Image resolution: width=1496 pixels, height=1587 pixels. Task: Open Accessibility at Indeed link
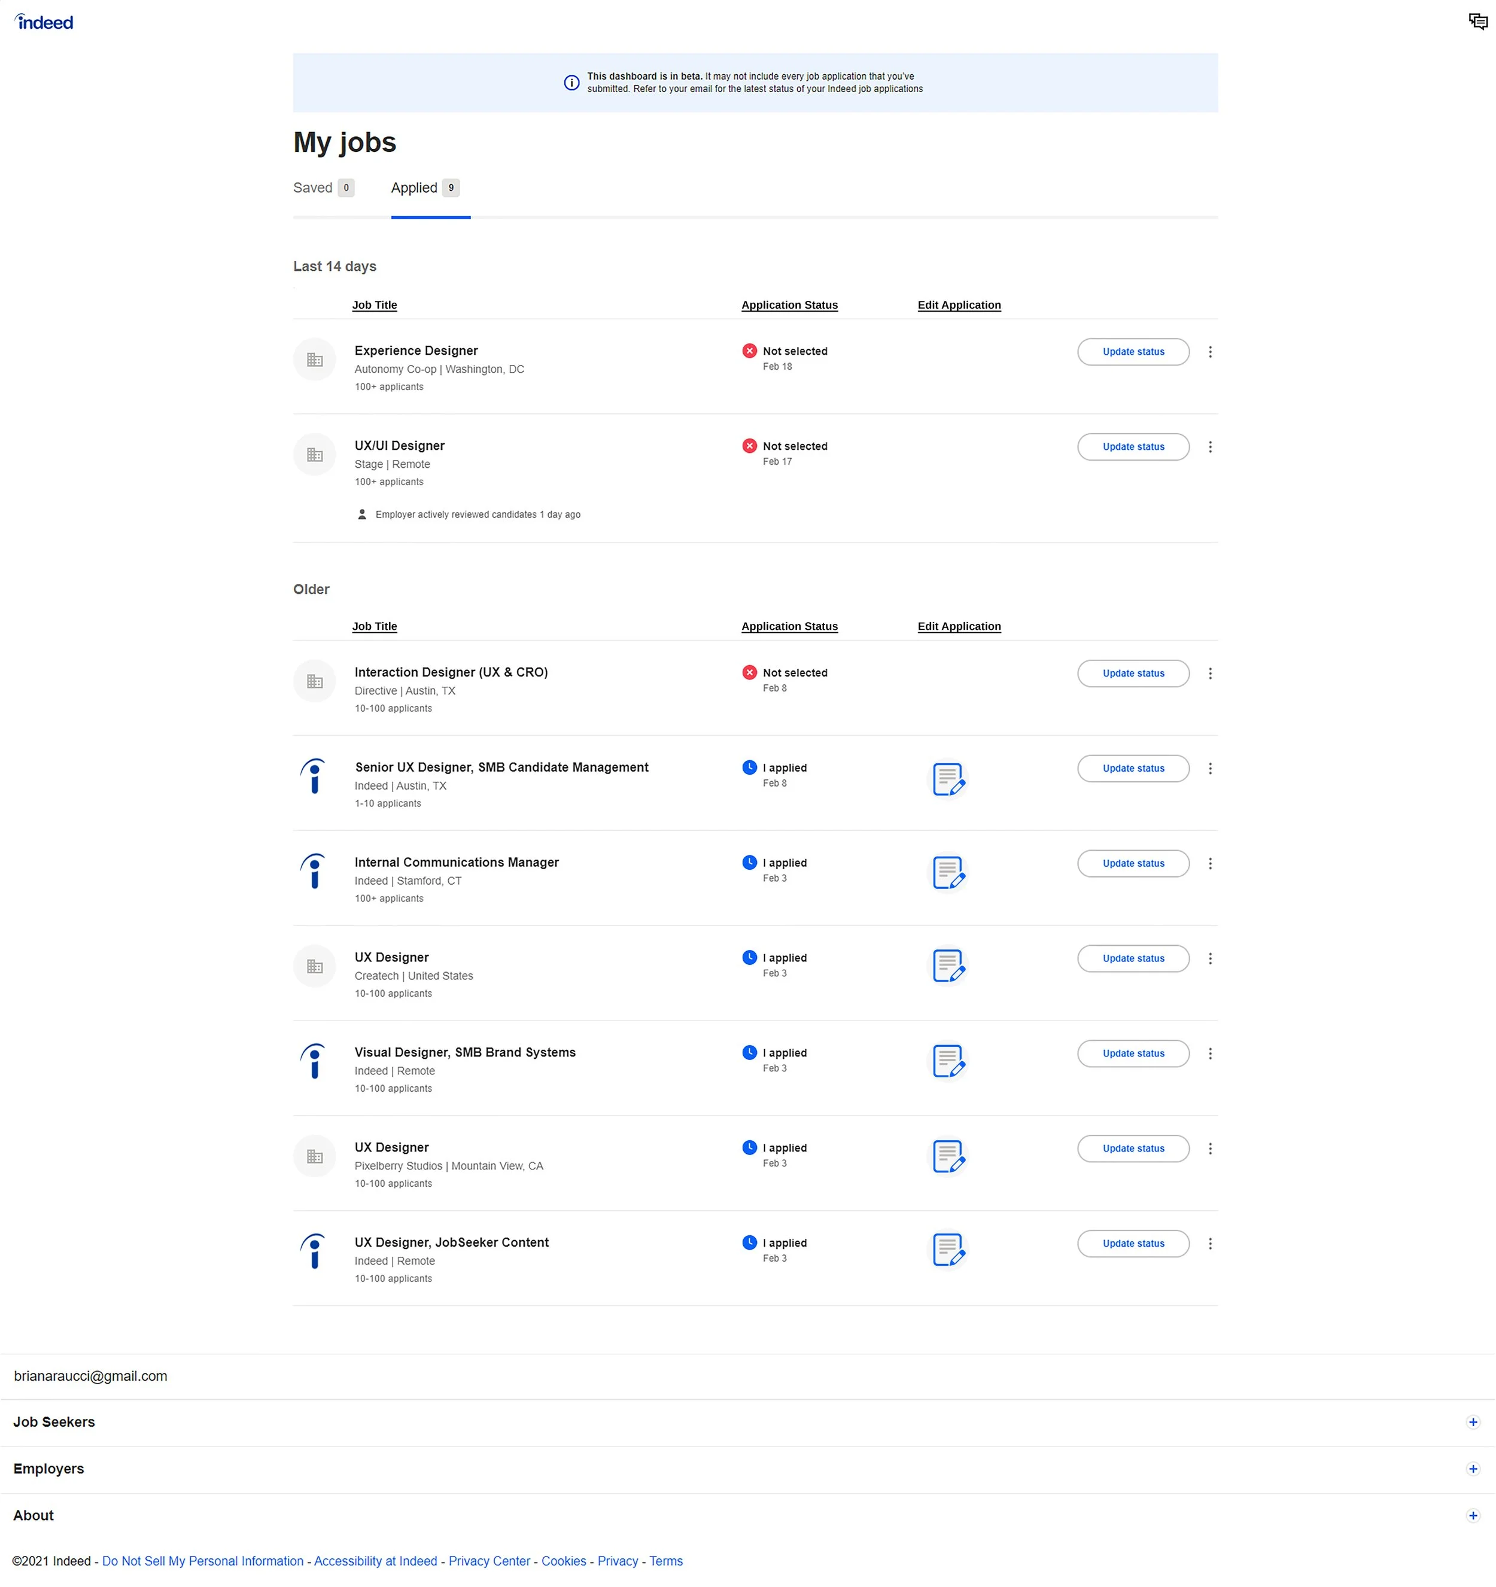pyautogui.click(x=375, y=1561)
